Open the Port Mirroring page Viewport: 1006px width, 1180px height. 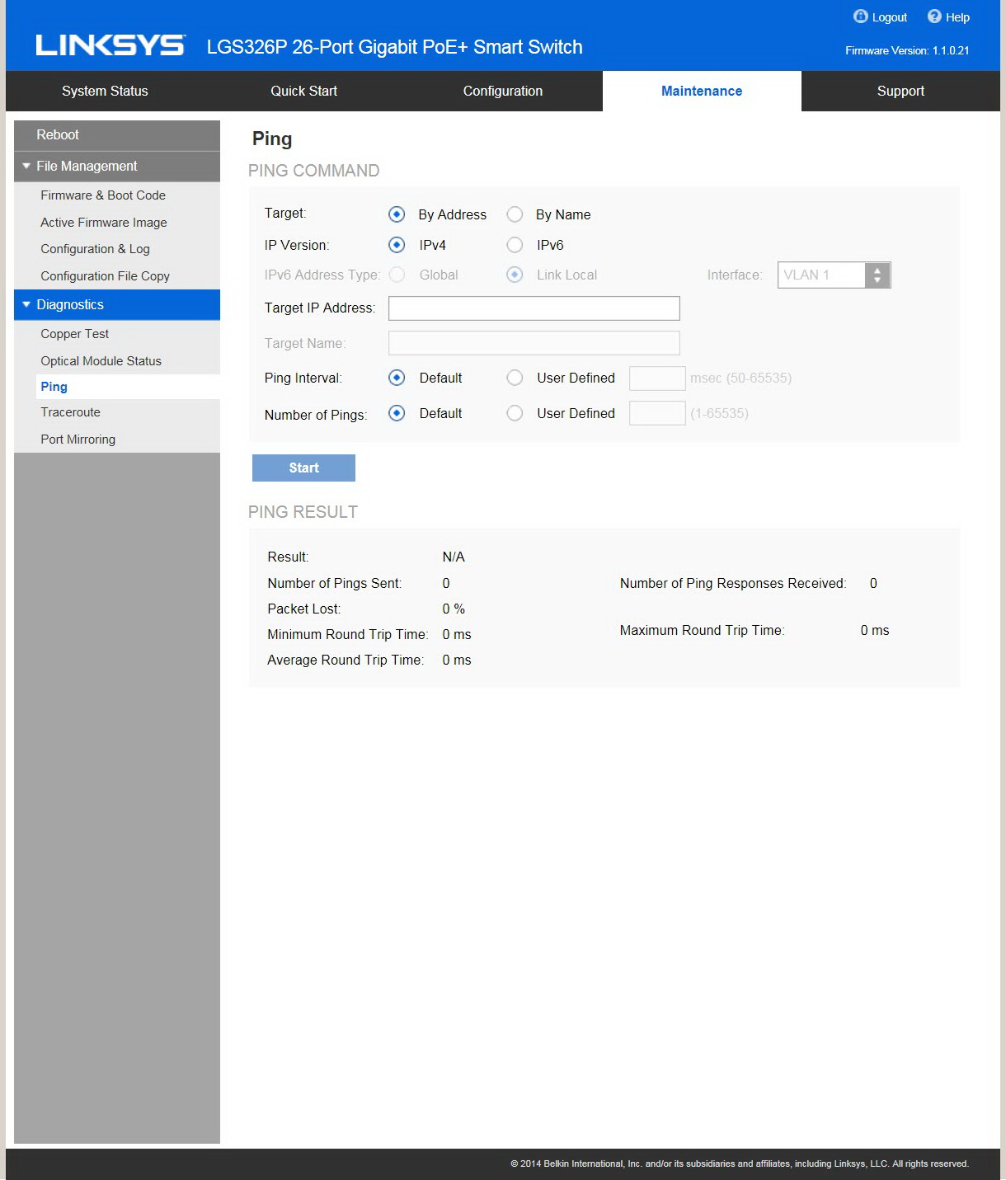point(78,440)
